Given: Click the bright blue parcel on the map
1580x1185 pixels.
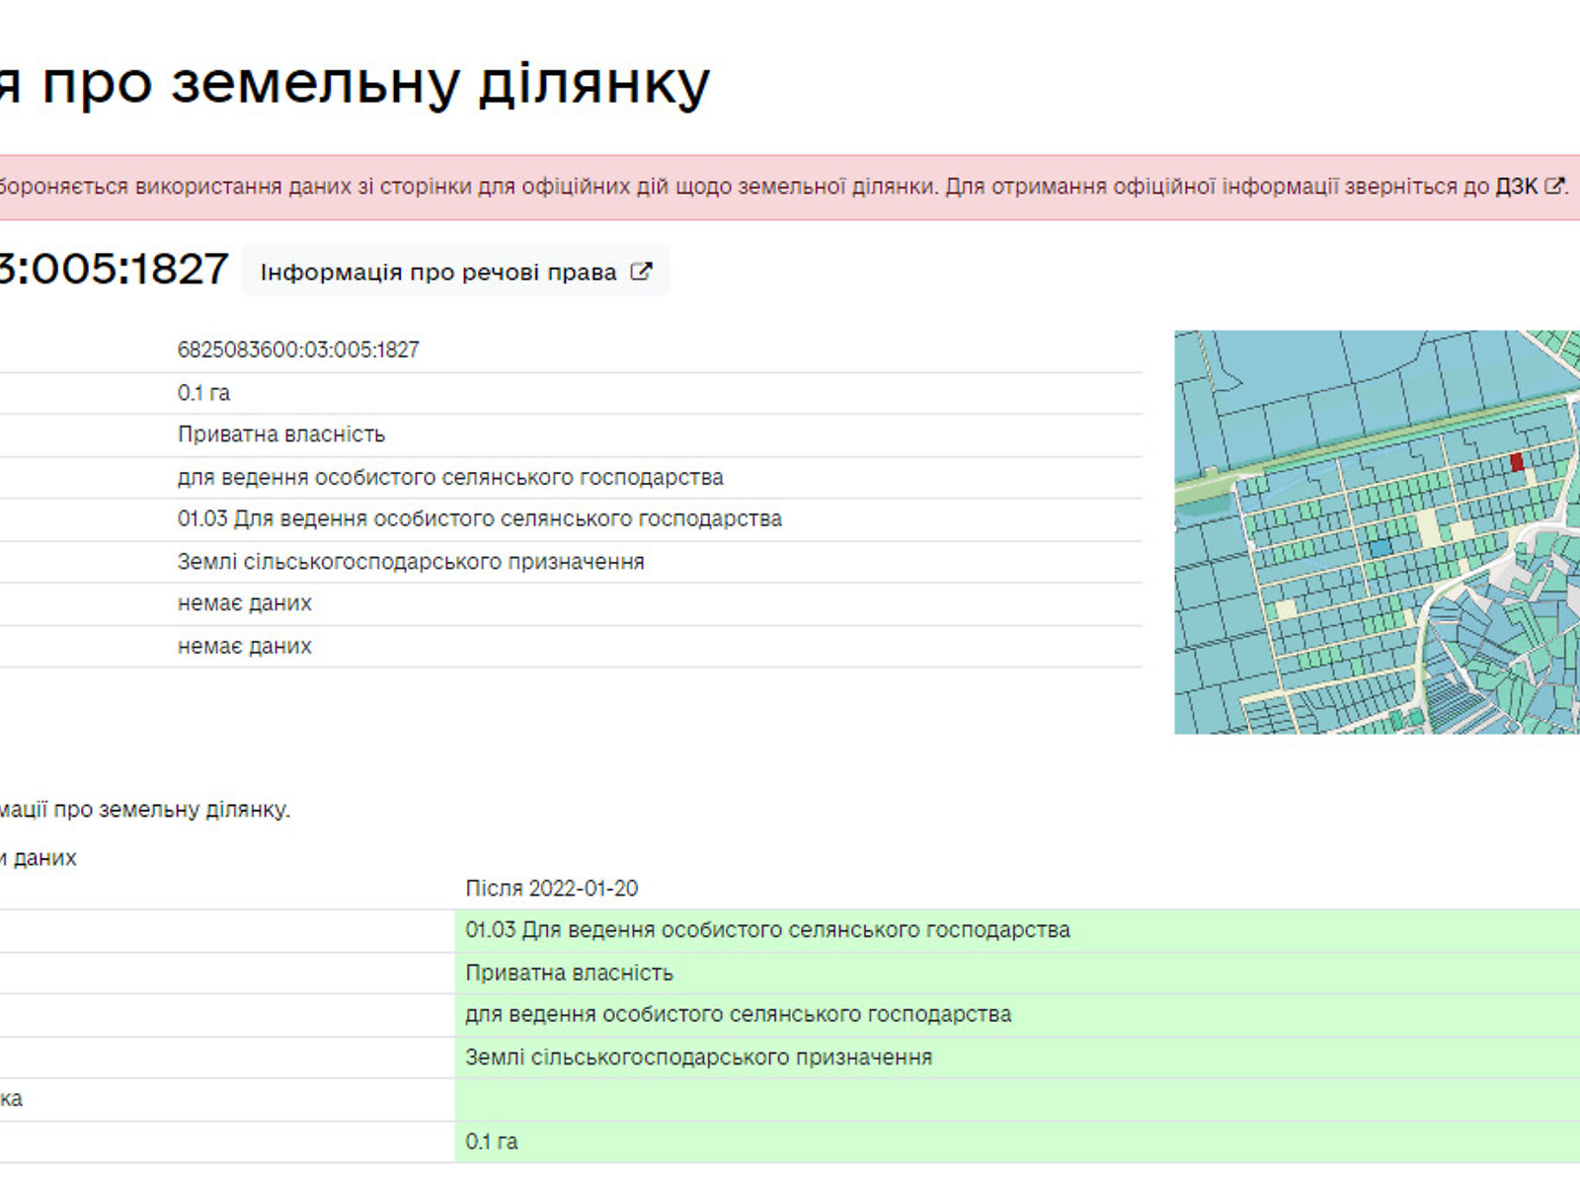Looking at the screenshot, I should 1380,547.
